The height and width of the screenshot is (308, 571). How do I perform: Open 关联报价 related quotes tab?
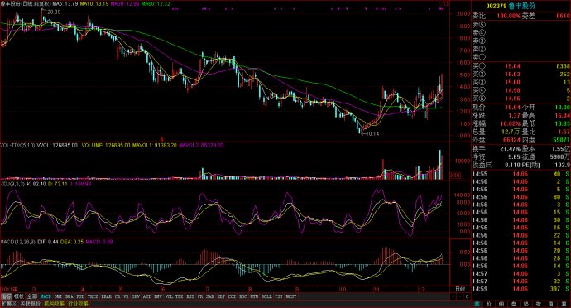[x=31, y=304]
